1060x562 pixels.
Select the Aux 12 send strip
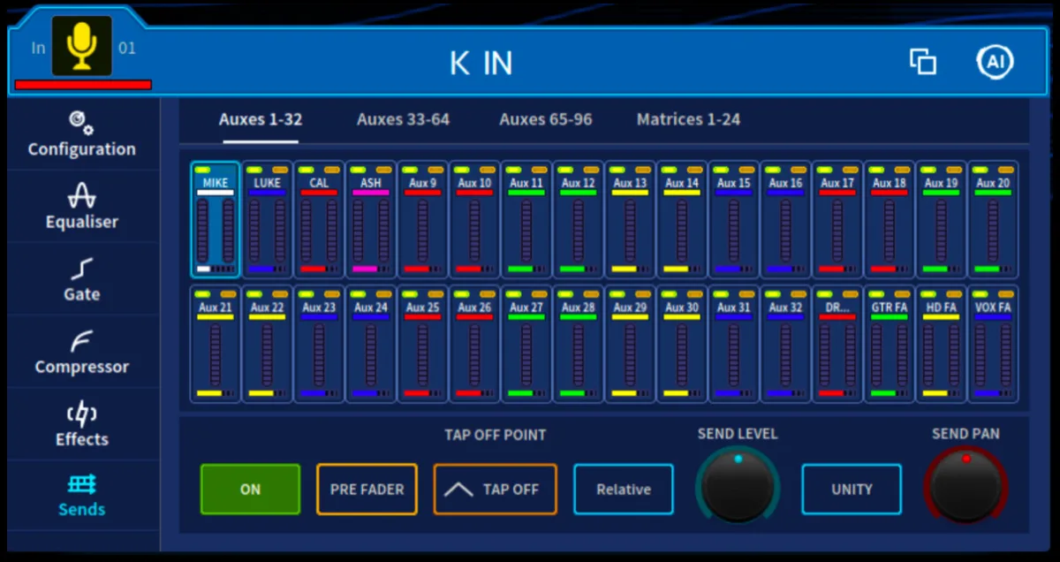coord(579,220)
